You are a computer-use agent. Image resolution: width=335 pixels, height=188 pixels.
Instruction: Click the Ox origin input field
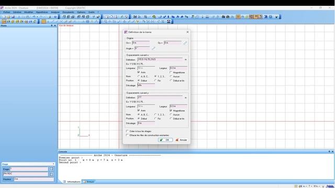click(141, 43)
